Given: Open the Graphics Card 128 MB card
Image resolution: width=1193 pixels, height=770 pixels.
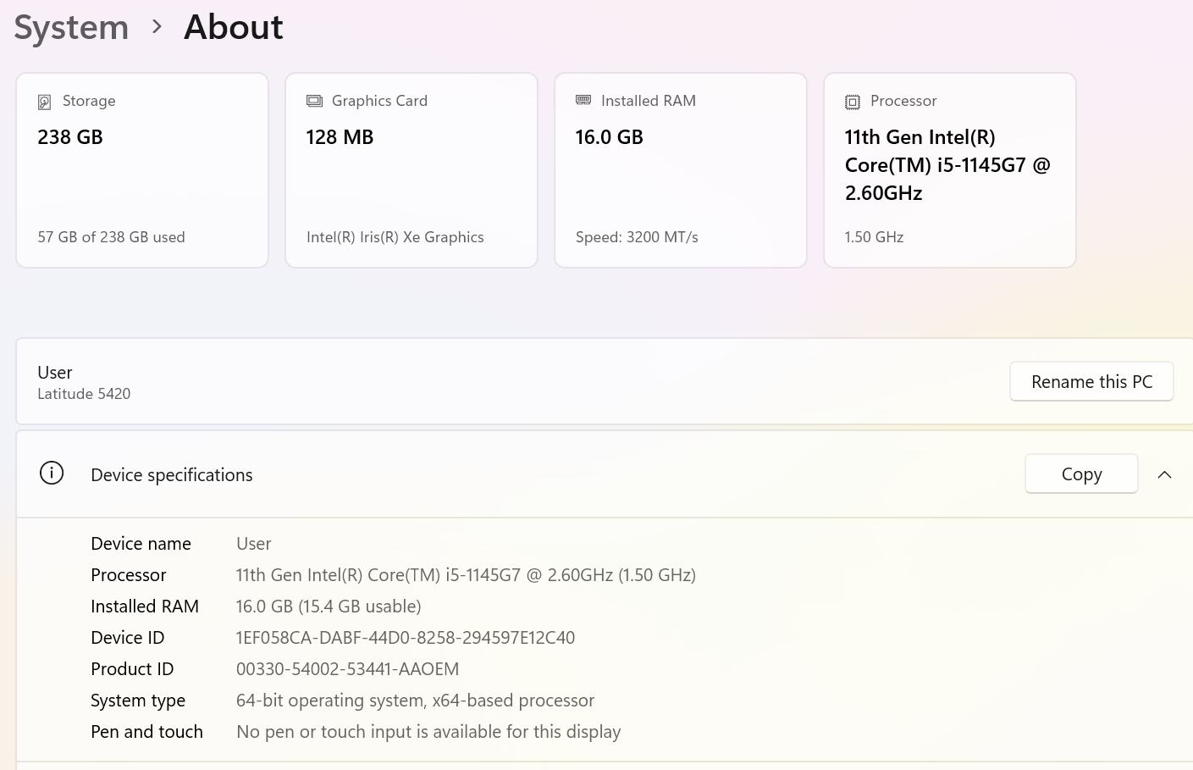Looking at the screenshot, I should click(411, 170).
